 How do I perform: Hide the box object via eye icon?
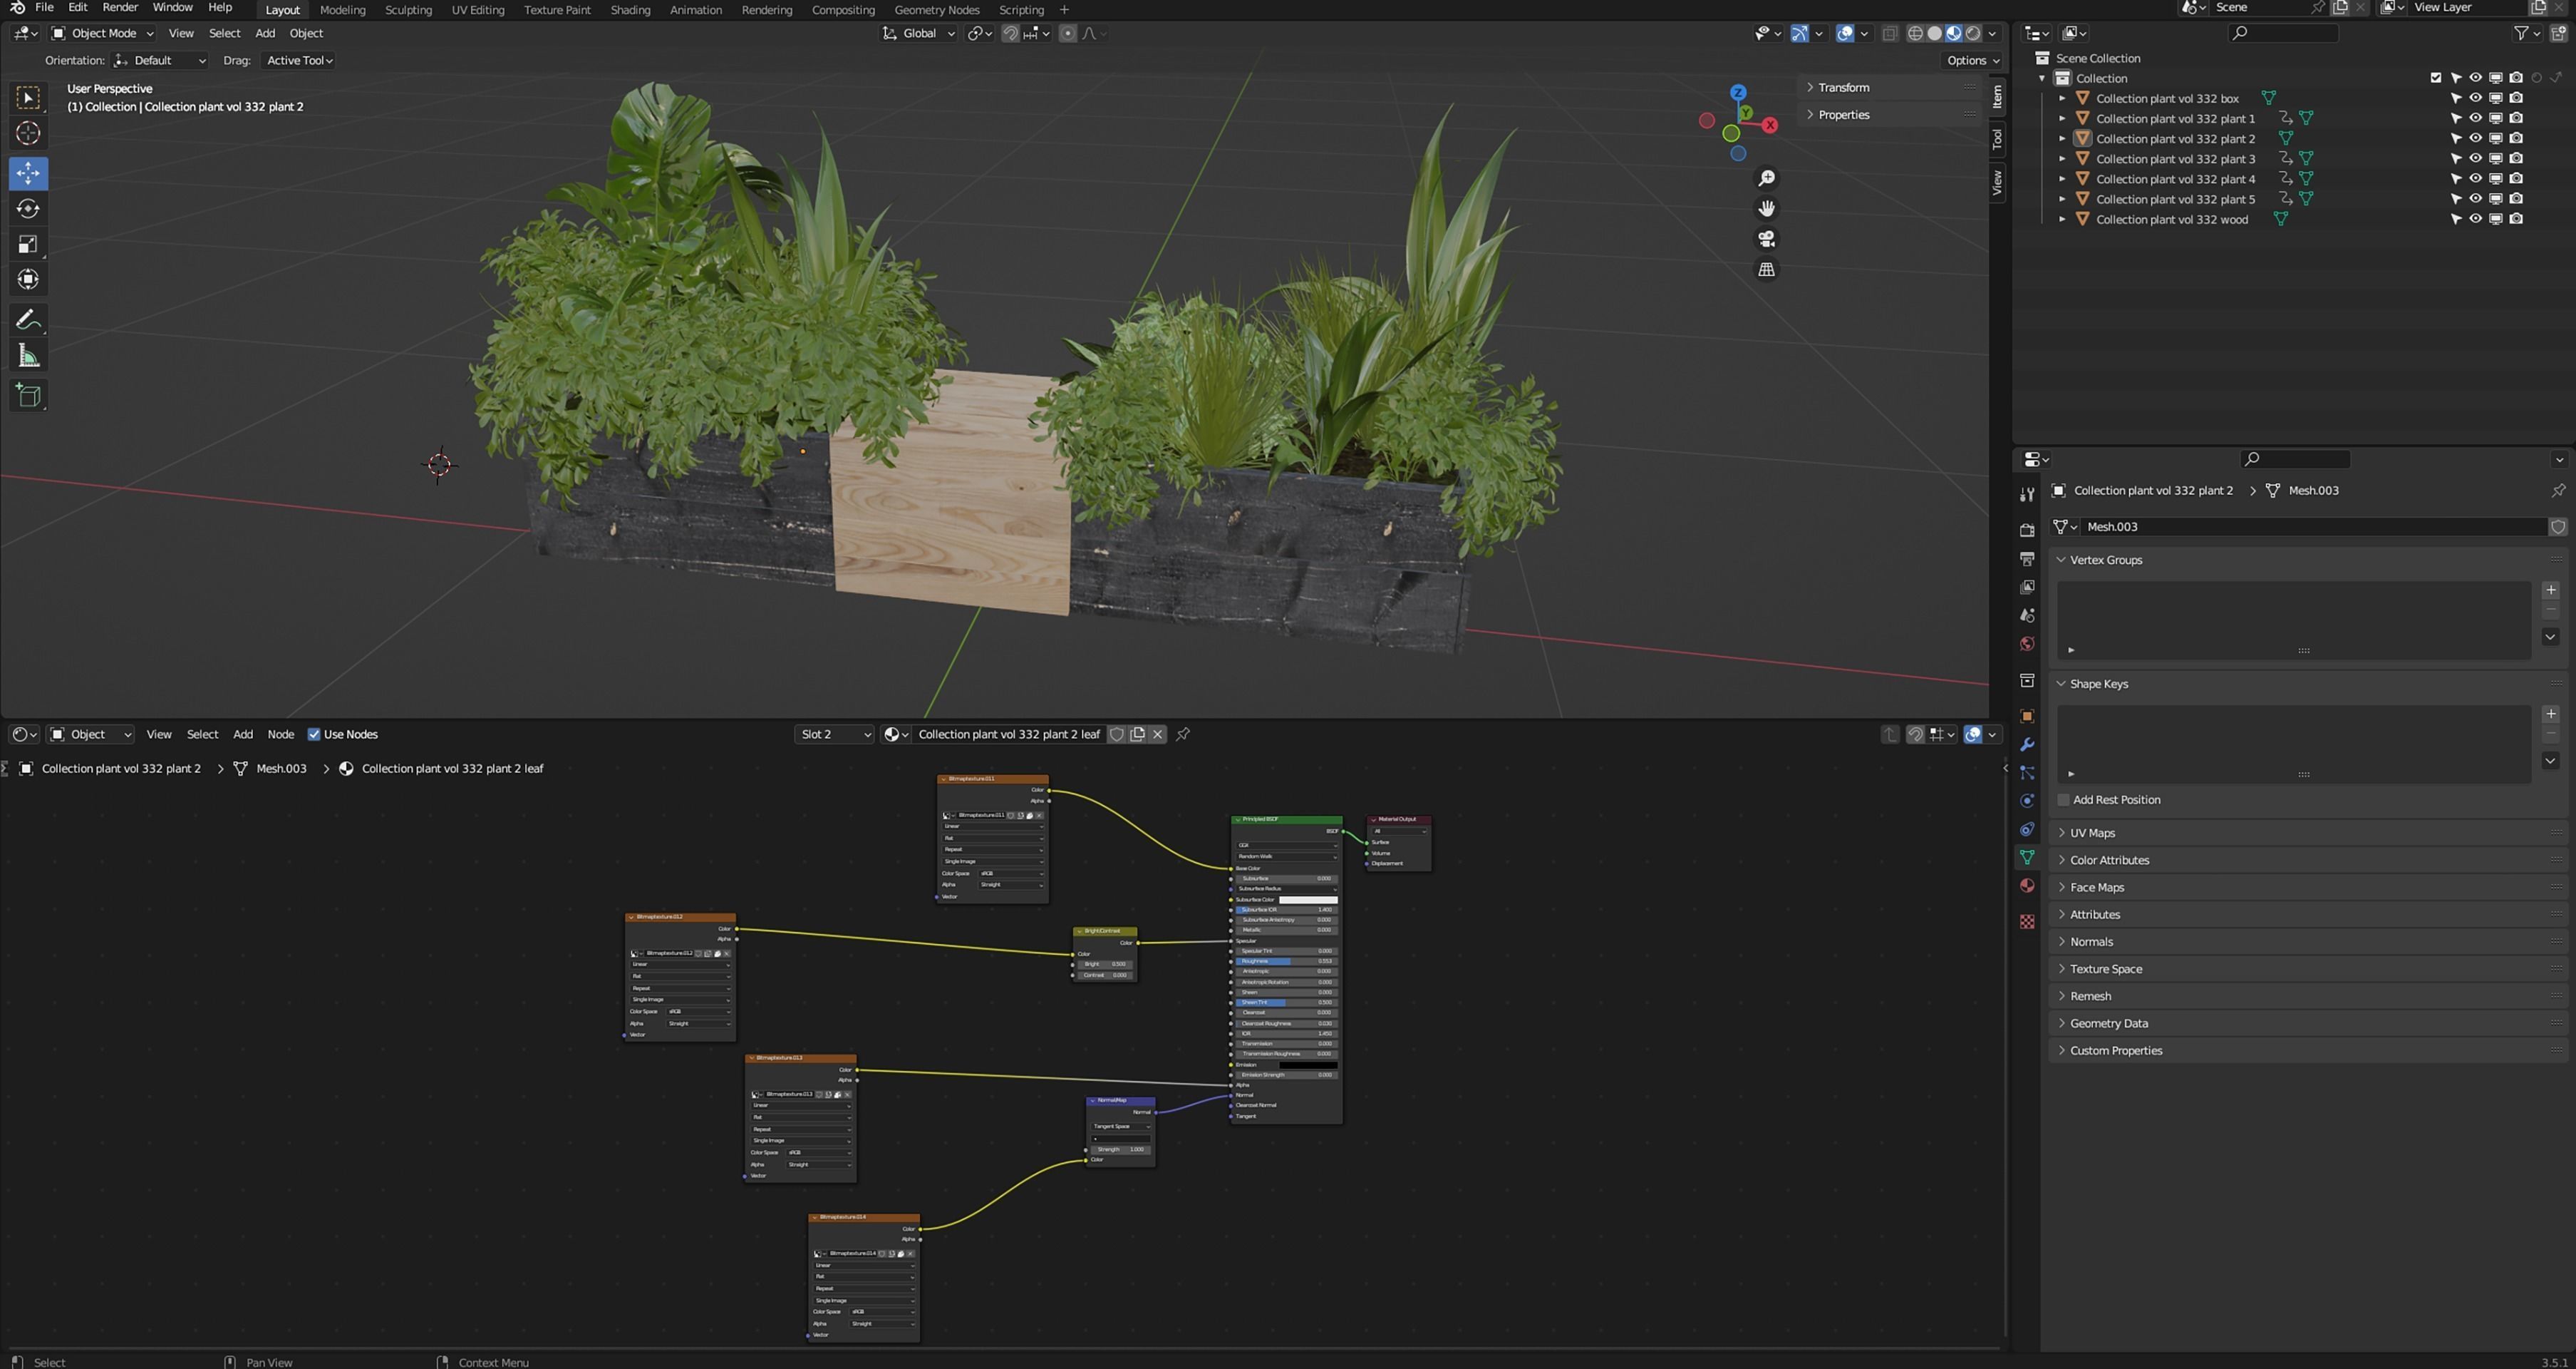click(2475, 98)
